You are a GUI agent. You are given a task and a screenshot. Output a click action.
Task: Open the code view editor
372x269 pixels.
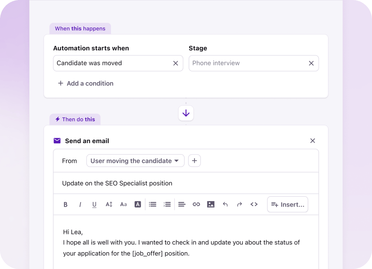click(254, 204)
